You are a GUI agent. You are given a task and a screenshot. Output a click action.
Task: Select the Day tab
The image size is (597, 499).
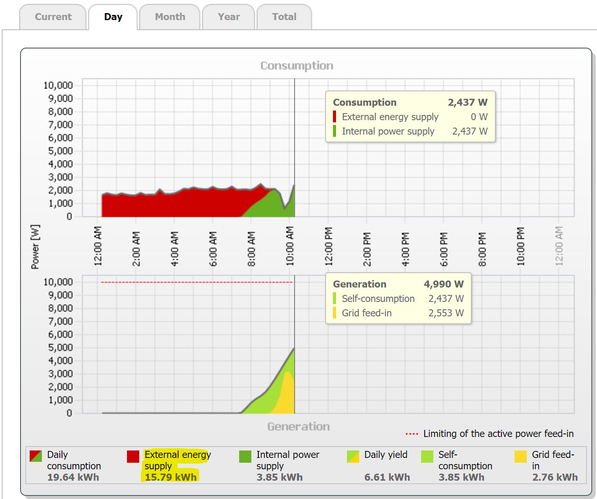pyautogui.click(x=113, y=17)
